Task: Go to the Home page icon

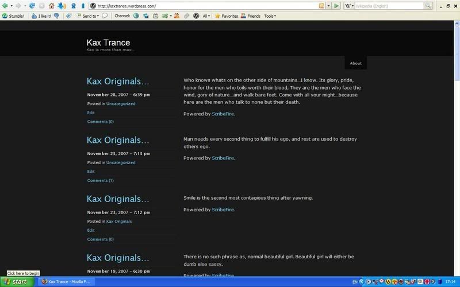Action: [x=51, y=6]
